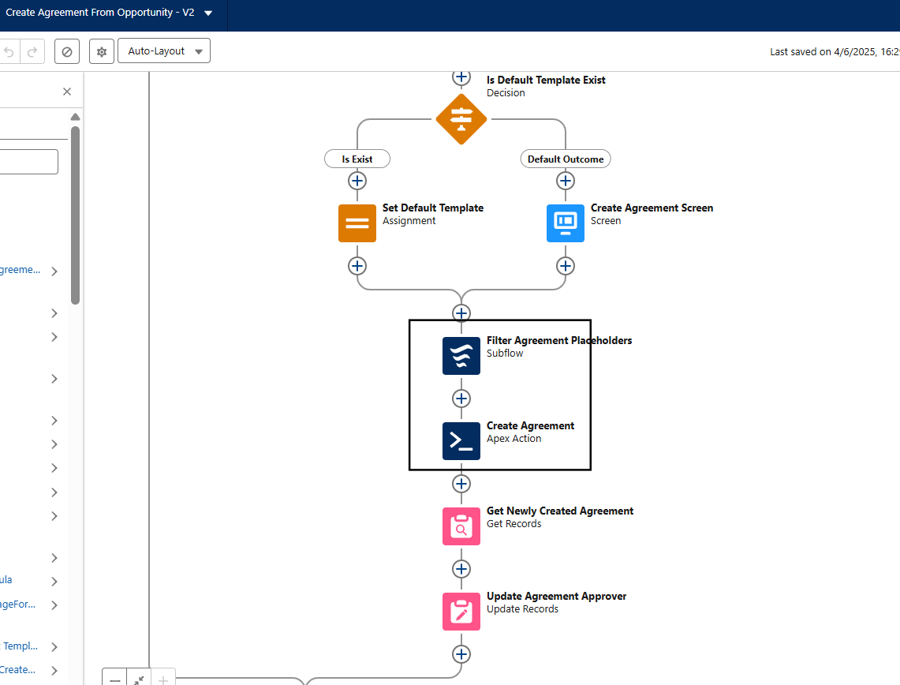This screenshot has height=685, width=900.
Task: Add element after Create Agreement Screen
Action: 566,266
